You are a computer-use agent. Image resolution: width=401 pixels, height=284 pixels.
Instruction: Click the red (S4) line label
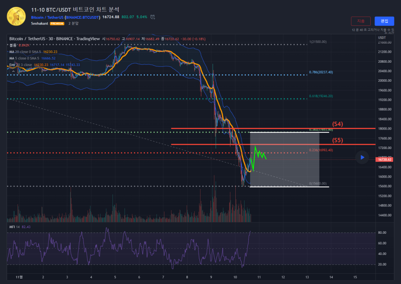coord(337,124)
